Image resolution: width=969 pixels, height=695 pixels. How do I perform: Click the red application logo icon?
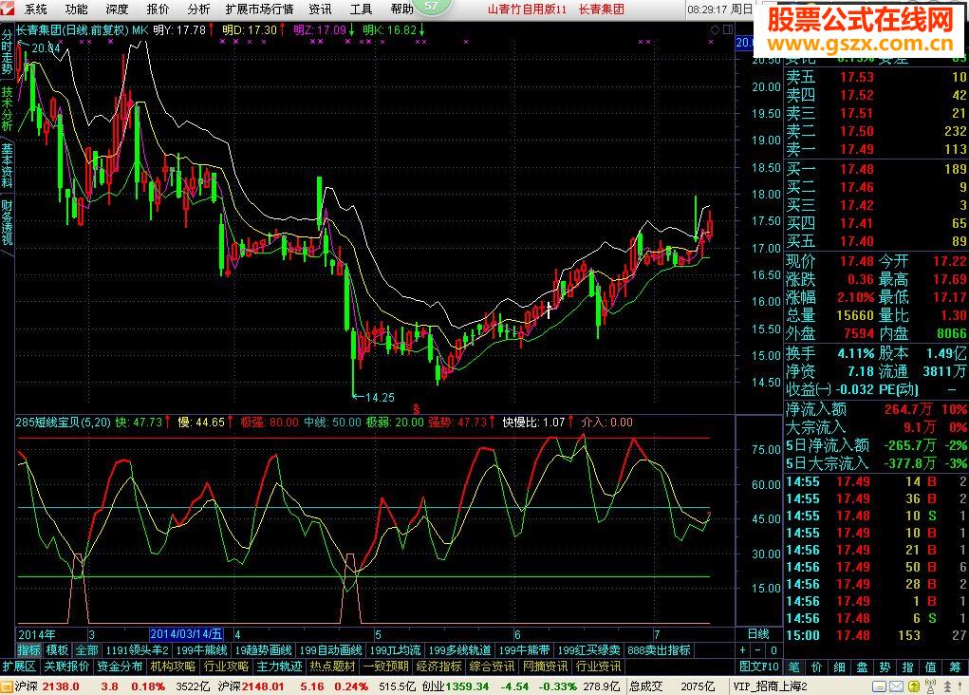pyautogui.click(x=8, y=9)
